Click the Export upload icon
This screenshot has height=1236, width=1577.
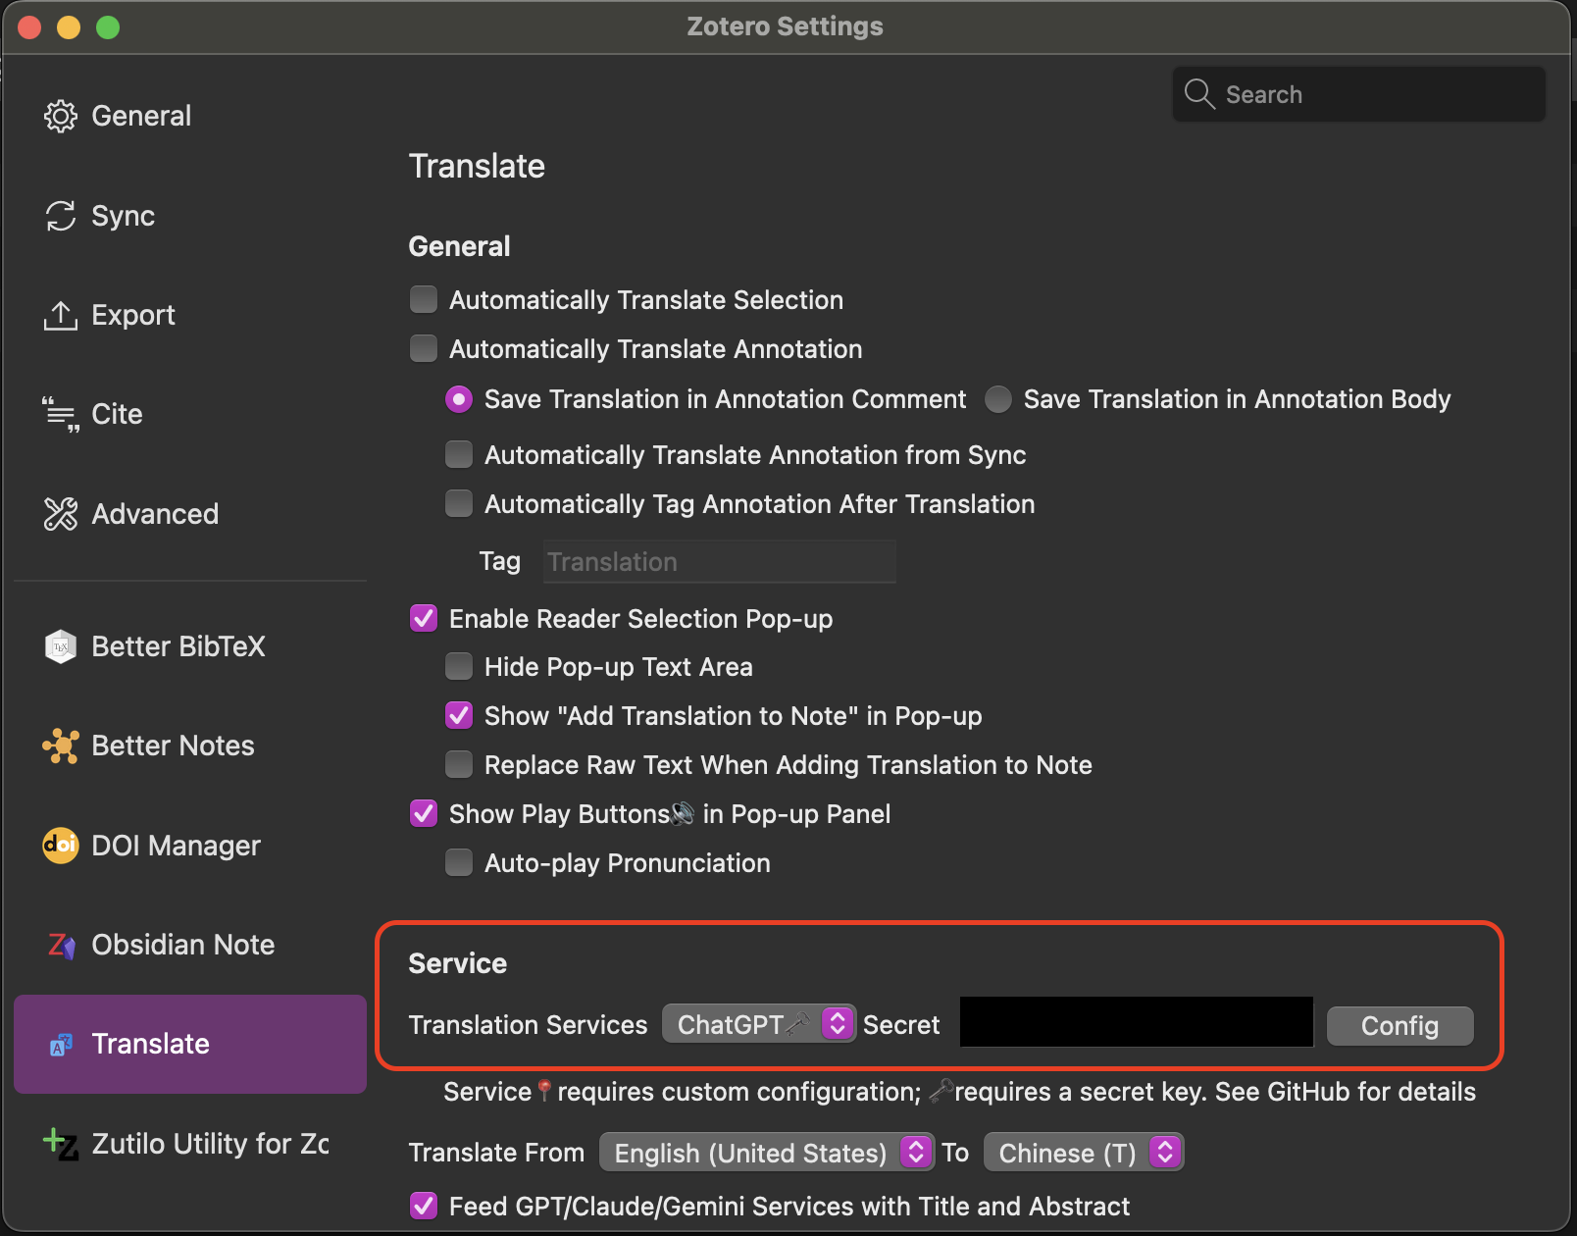click(x=60, y=316)
